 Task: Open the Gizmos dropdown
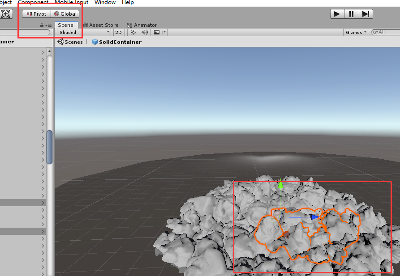click(356, 32)
